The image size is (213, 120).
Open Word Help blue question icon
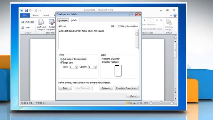pos(175,15)
